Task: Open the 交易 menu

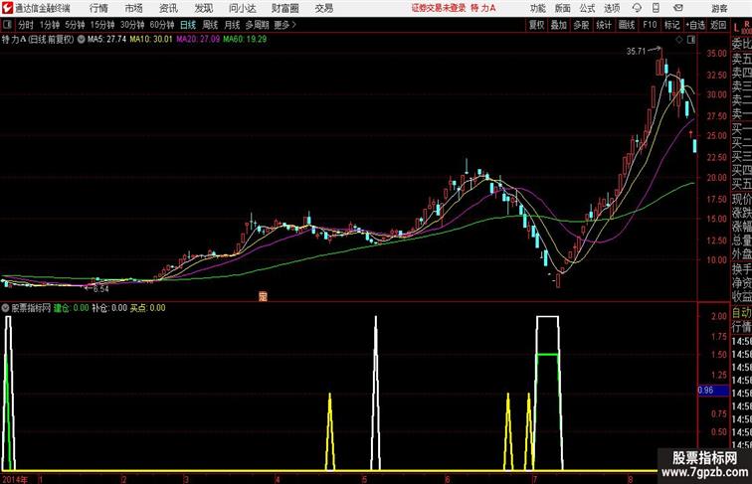Action: point(323,8)
